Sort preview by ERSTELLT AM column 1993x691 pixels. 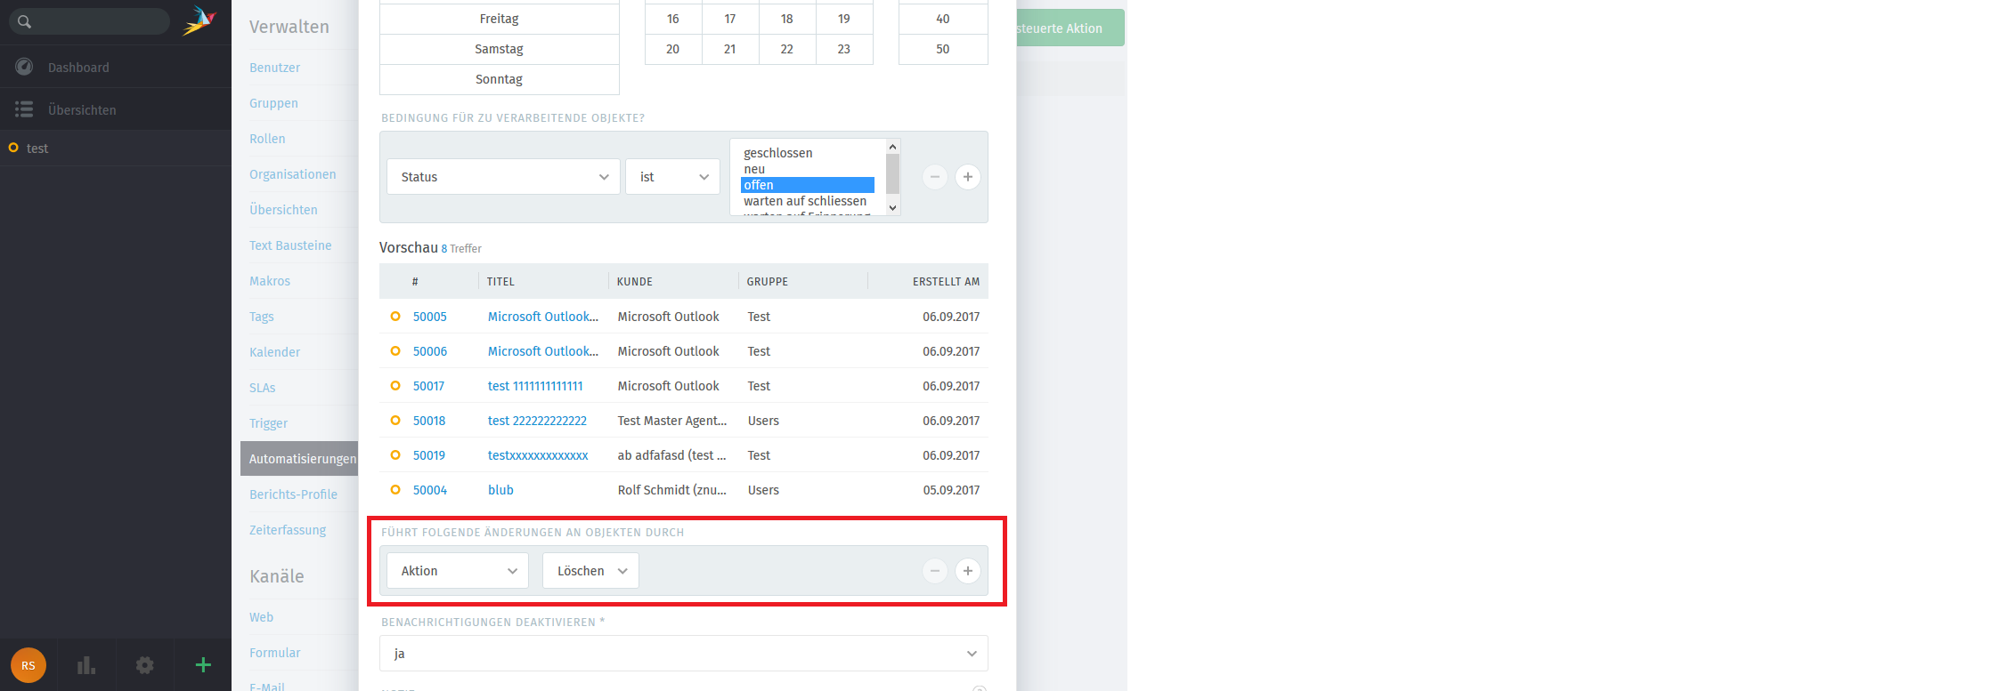(x=946, y=282)
